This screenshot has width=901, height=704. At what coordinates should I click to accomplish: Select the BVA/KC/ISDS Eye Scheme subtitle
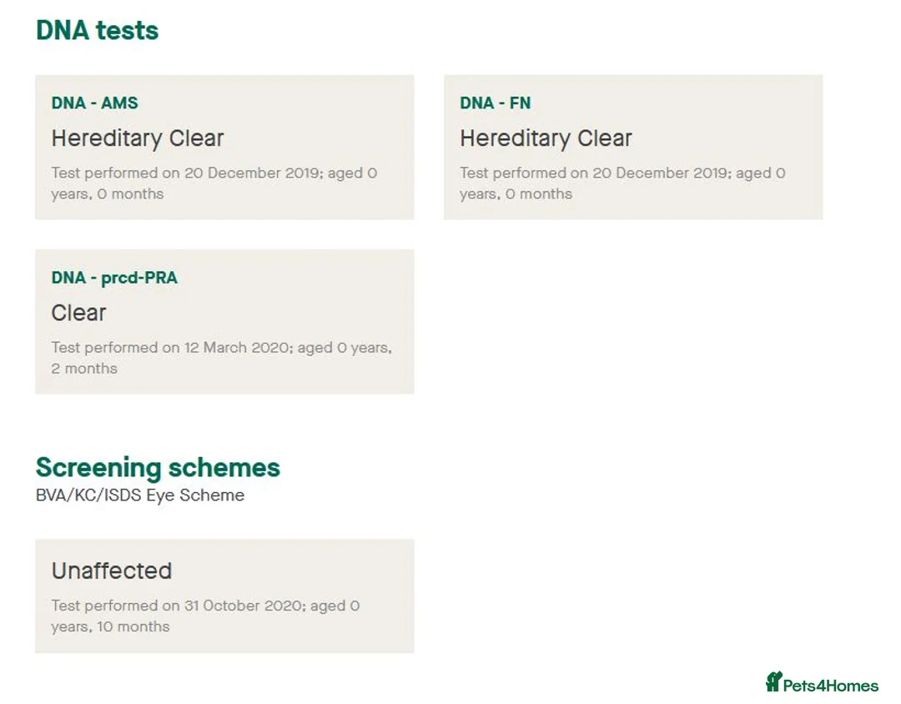(140, 495)
